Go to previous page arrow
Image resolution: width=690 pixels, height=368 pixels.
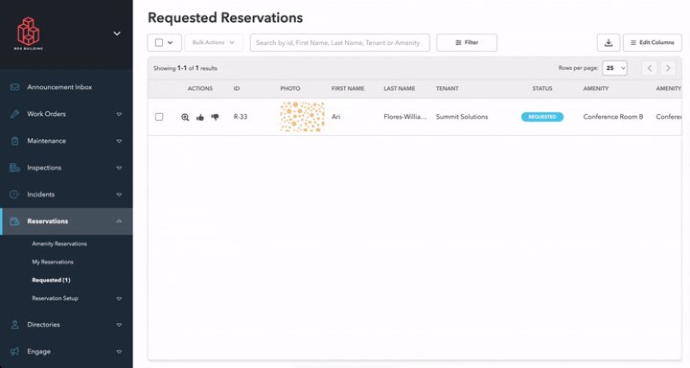650,68
